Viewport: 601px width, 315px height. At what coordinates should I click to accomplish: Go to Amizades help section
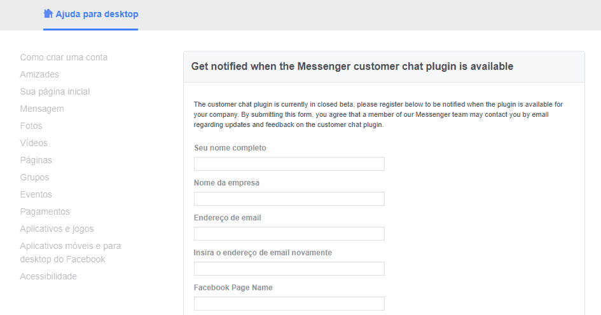(39, 75)
